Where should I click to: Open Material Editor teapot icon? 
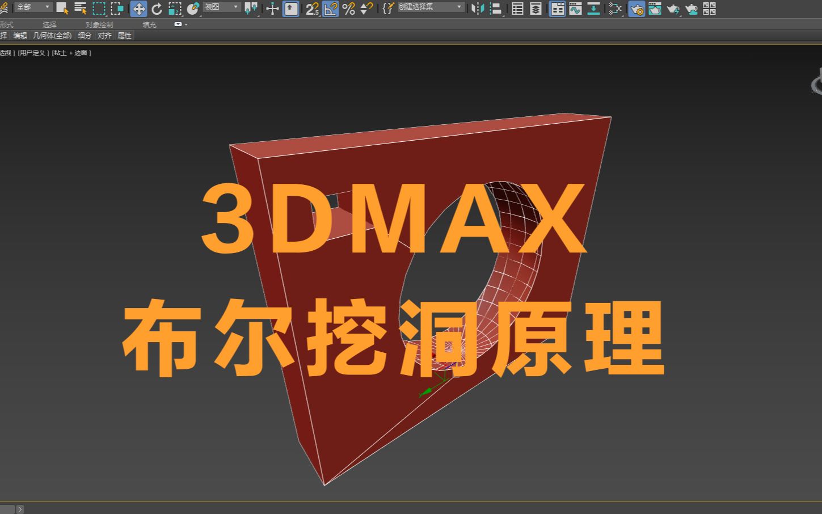click(636, 8)
